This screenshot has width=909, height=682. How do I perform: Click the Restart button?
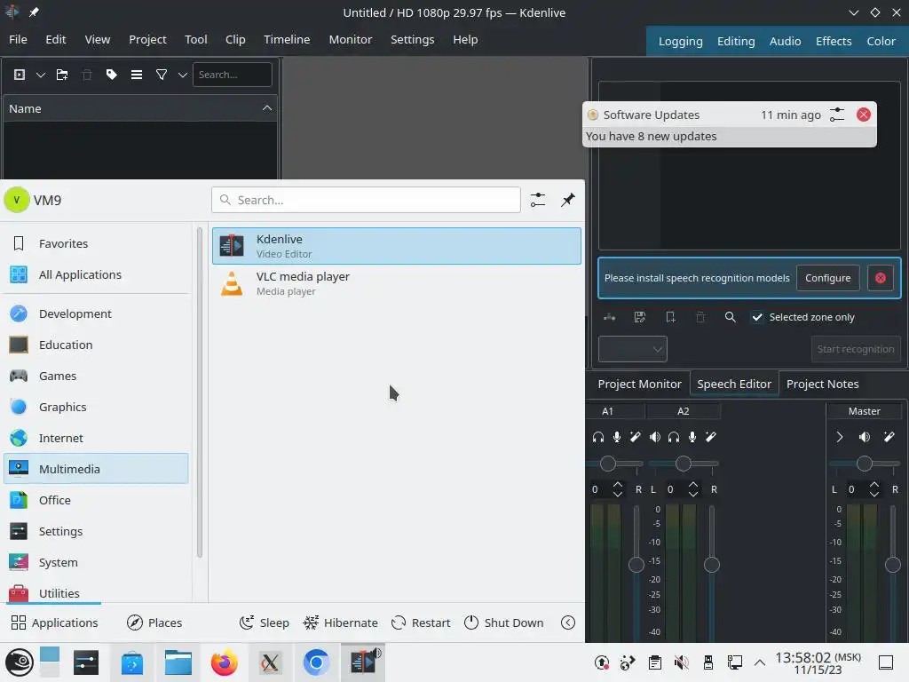pos(421,623)
